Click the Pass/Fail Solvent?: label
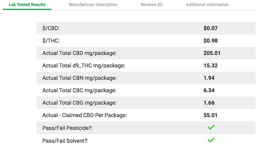Screen dimensions: 256x151 pos(65,141)
